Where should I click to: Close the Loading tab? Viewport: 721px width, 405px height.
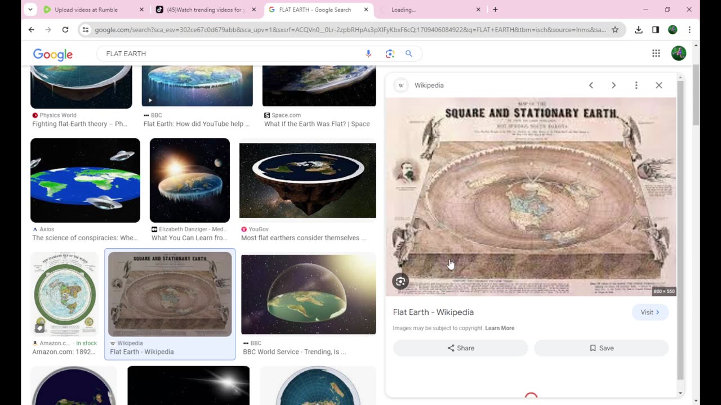478,10
